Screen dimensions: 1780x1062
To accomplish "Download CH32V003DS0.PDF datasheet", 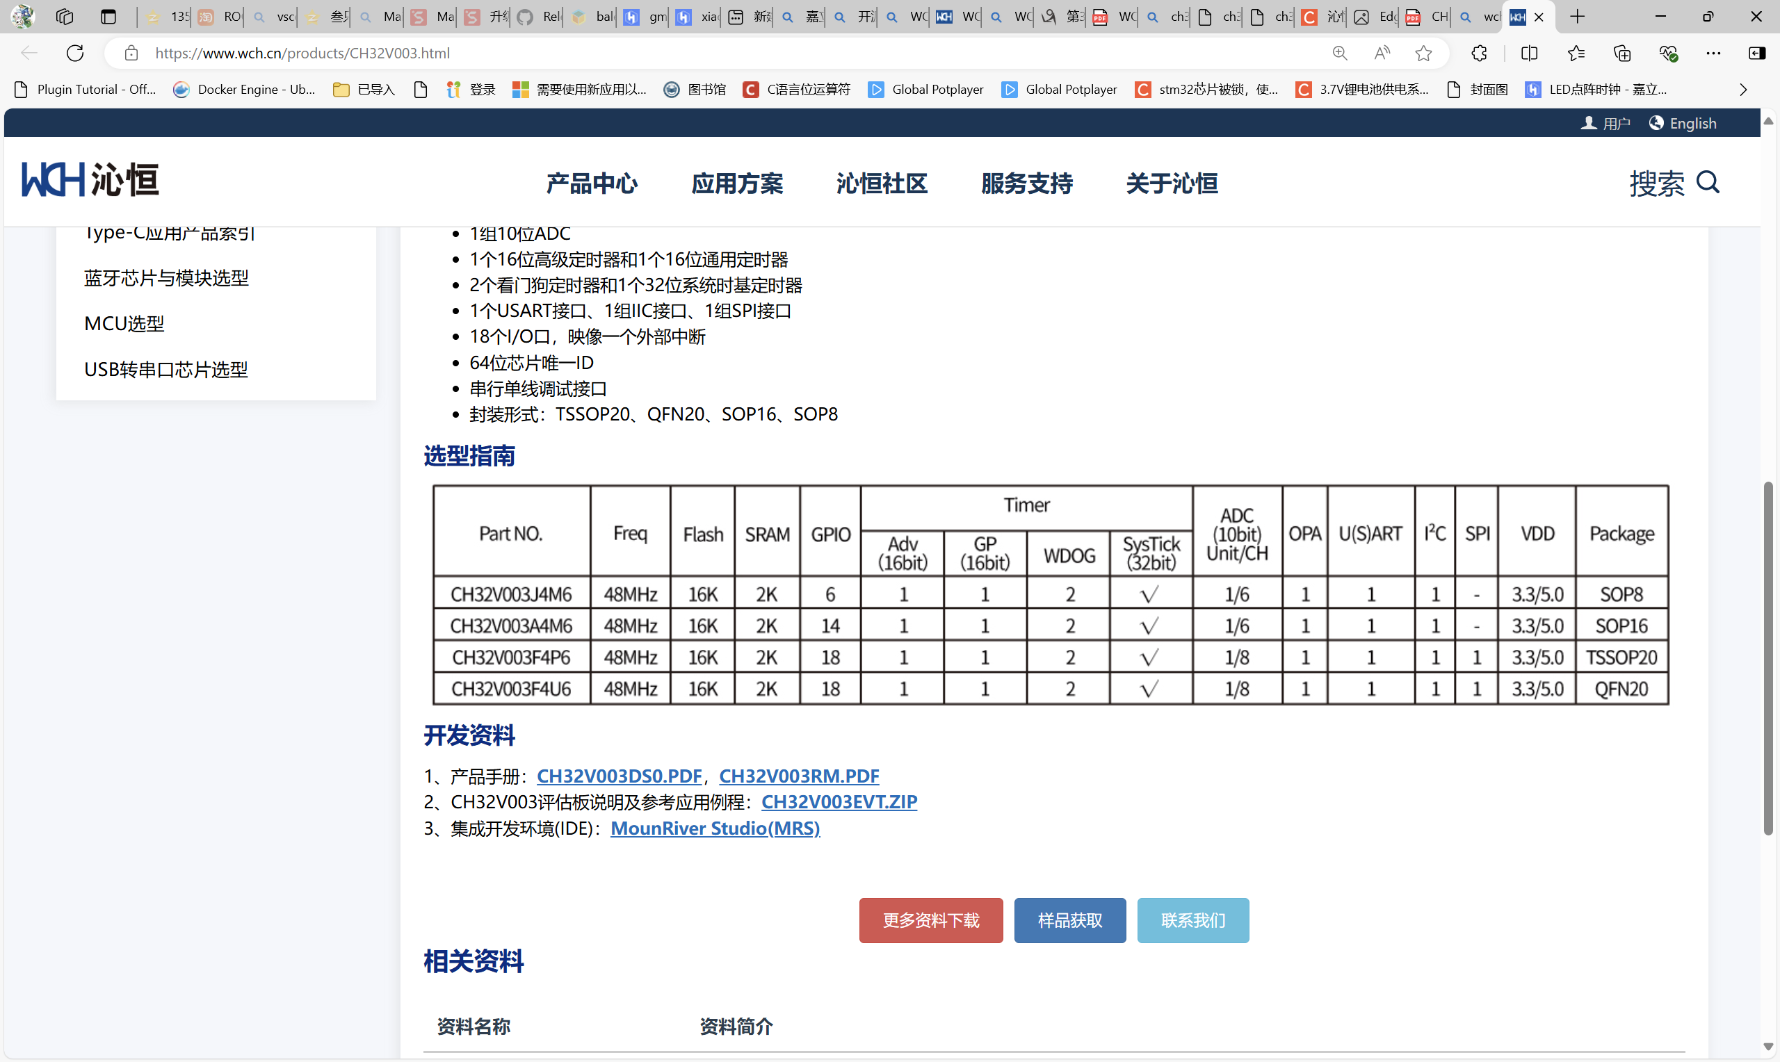I will [x=619, y=776].
